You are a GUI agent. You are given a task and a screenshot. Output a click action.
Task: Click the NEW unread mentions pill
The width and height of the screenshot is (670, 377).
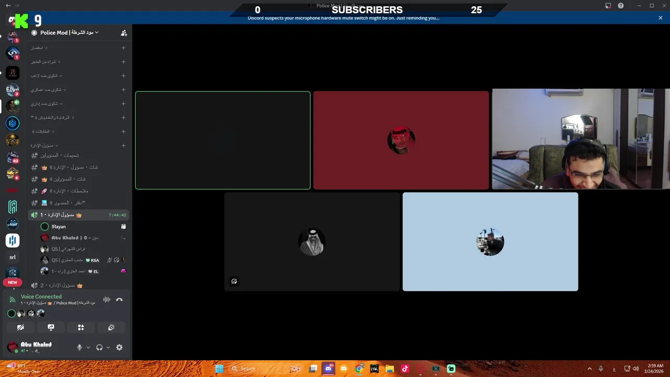tap(13, 282)
